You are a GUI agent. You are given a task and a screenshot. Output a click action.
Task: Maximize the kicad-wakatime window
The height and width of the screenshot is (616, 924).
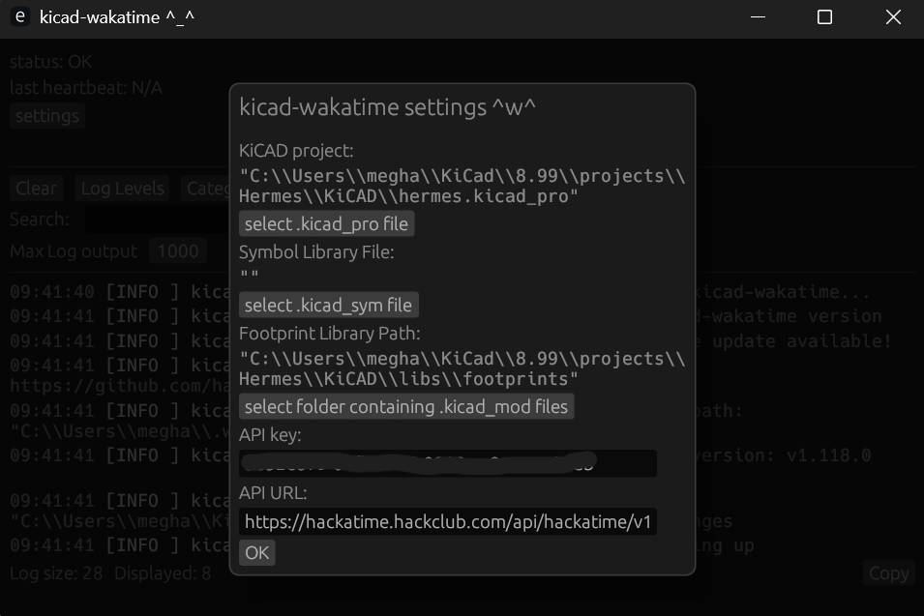tap(824, 17)
